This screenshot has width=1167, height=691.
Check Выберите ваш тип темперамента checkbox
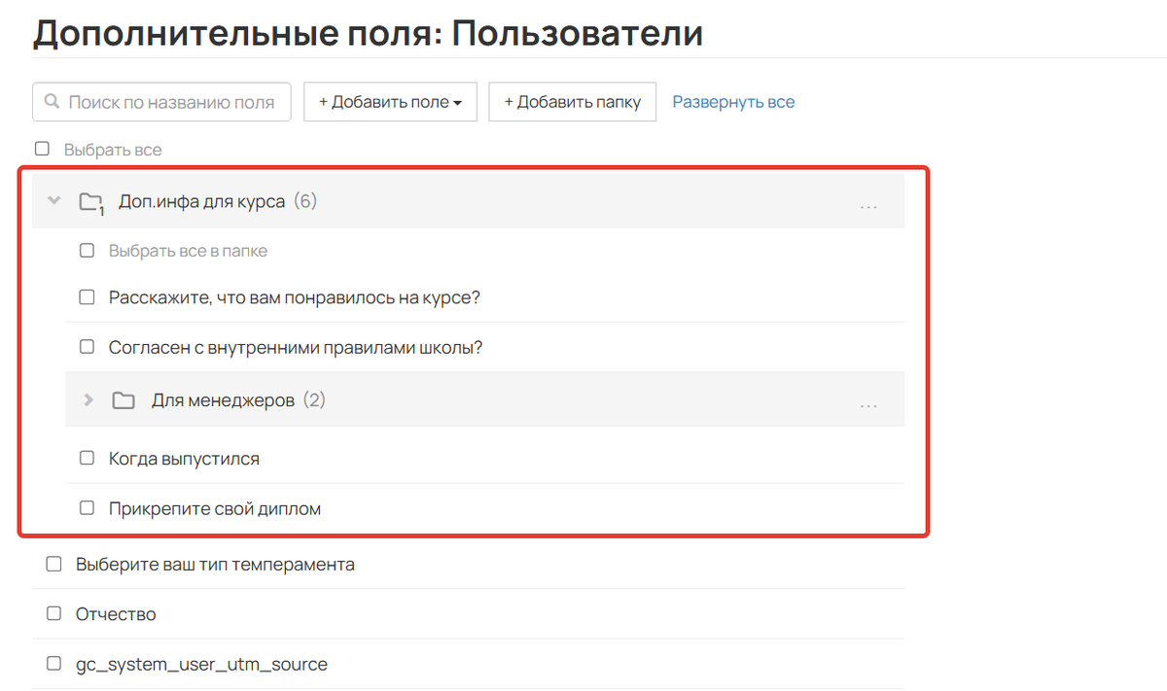pyautogui.click(x=53, y=564)
